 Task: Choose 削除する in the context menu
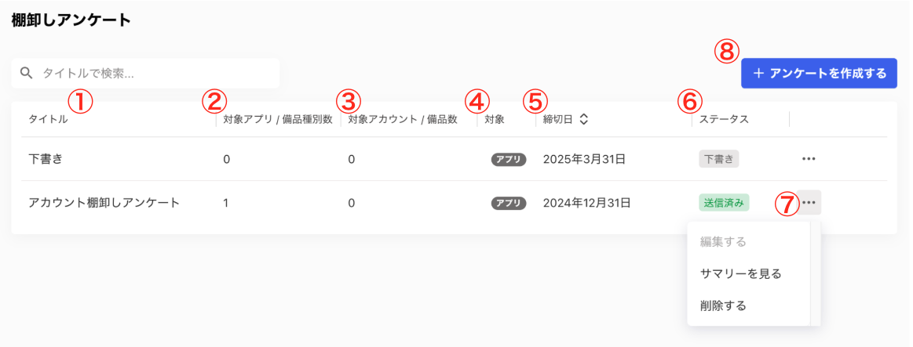point(723,305)
